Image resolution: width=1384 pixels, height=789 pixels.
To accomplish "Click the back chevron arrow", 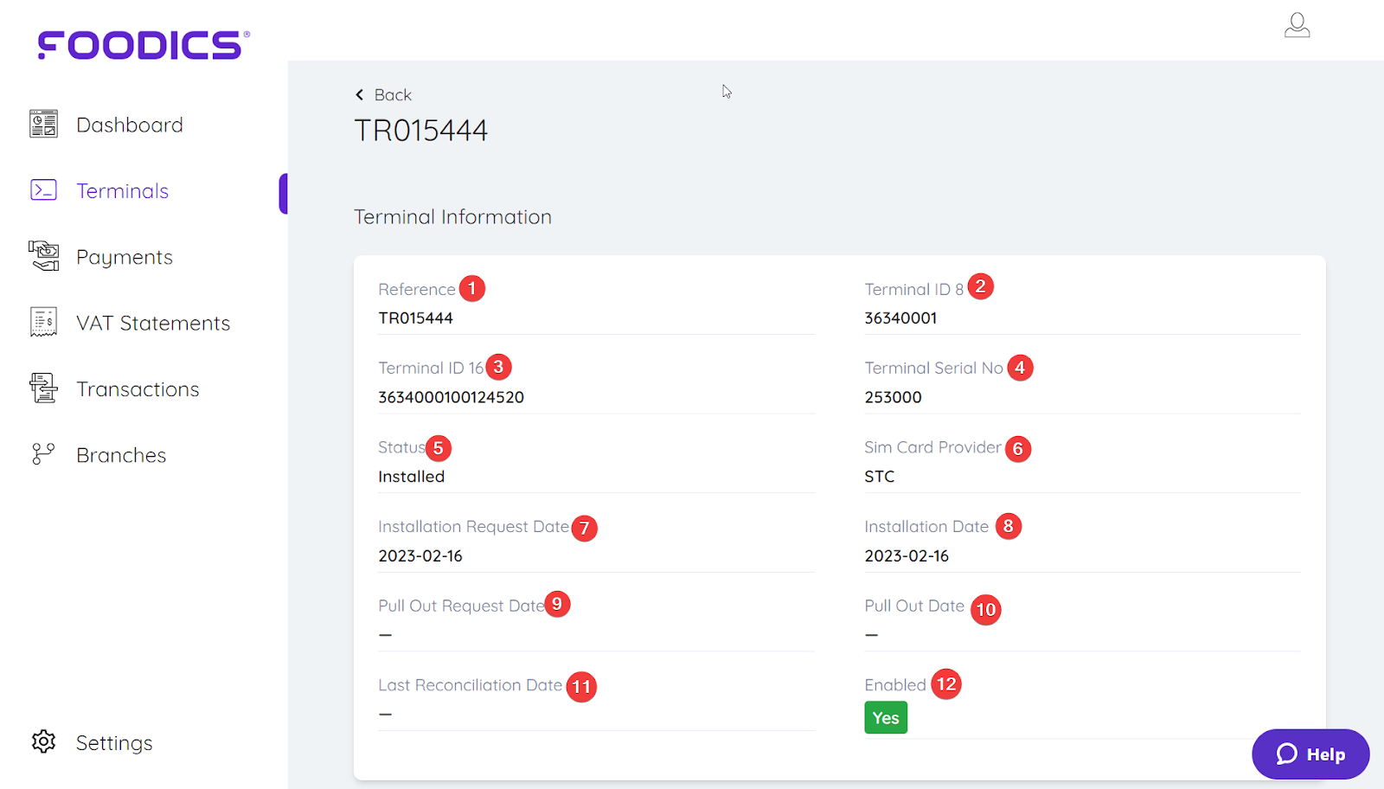I will pos(360,95).
